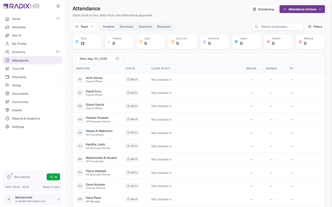332x207 pixels.
Task: Open Sana Raza's employee row
Action: [x=199, y=199]
